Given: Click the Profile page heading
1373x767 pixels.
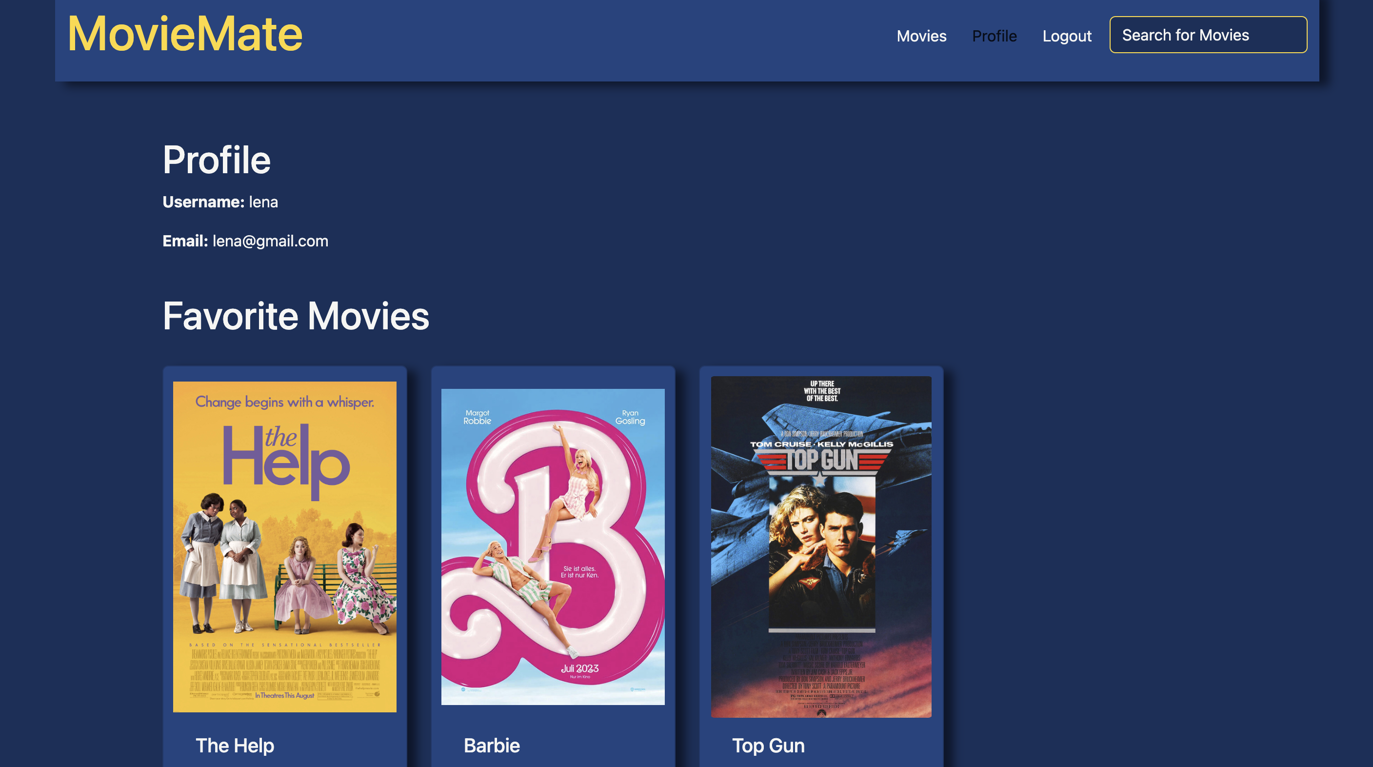Looking at the screenshot, I should (x=217, y=159).
